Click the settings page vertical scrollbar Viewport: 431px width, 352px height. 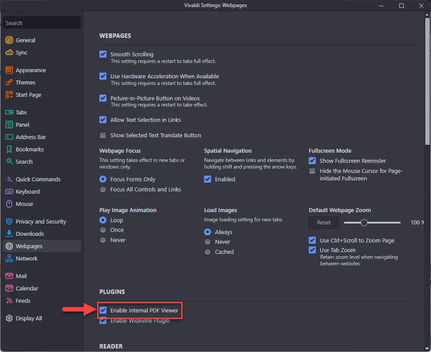(427, 81)
